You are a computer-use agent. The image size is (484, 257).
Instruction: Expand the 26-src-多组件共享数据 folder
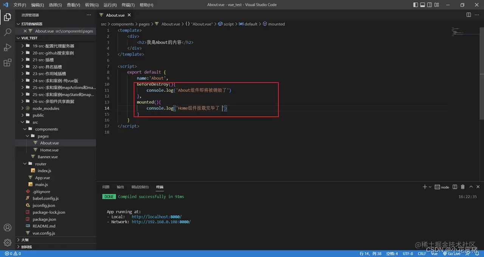56,101
